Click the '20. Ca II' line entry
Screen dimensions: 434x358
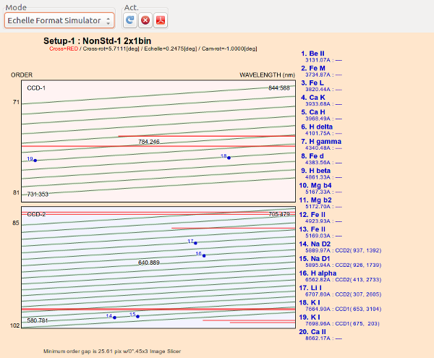320,335
